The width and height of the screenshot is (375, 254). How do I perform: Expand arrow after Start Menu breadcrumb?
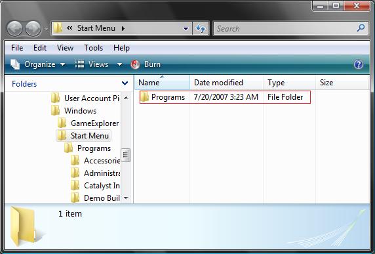pos(123,28)
